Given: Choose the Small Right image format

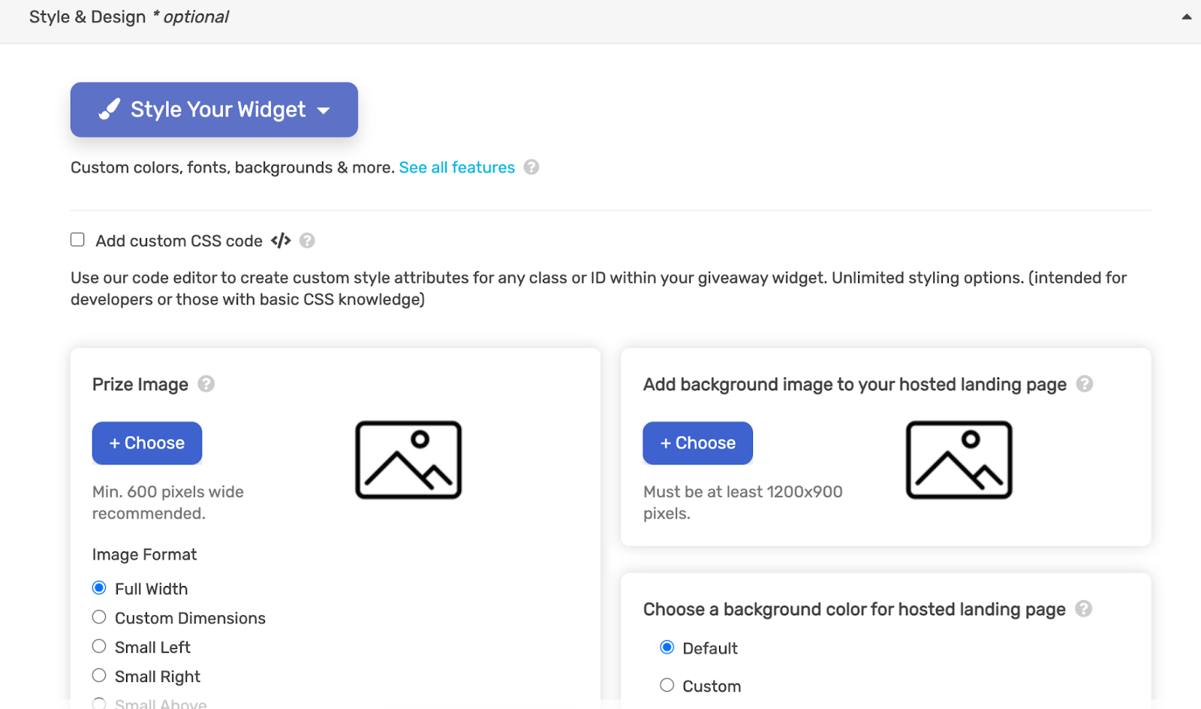Looking at the screenshot, I should click(99, 676).
